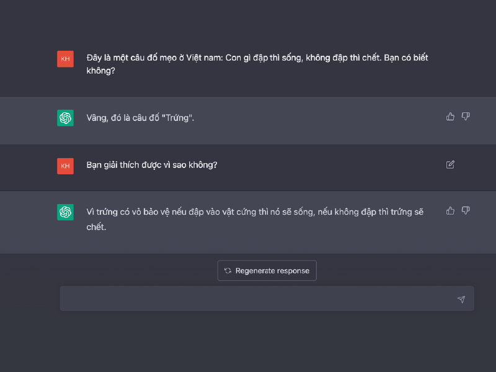Click the riddle text starting "Đây là một câu đố"
Screen dimensions: 496x372
click(257, 64)
